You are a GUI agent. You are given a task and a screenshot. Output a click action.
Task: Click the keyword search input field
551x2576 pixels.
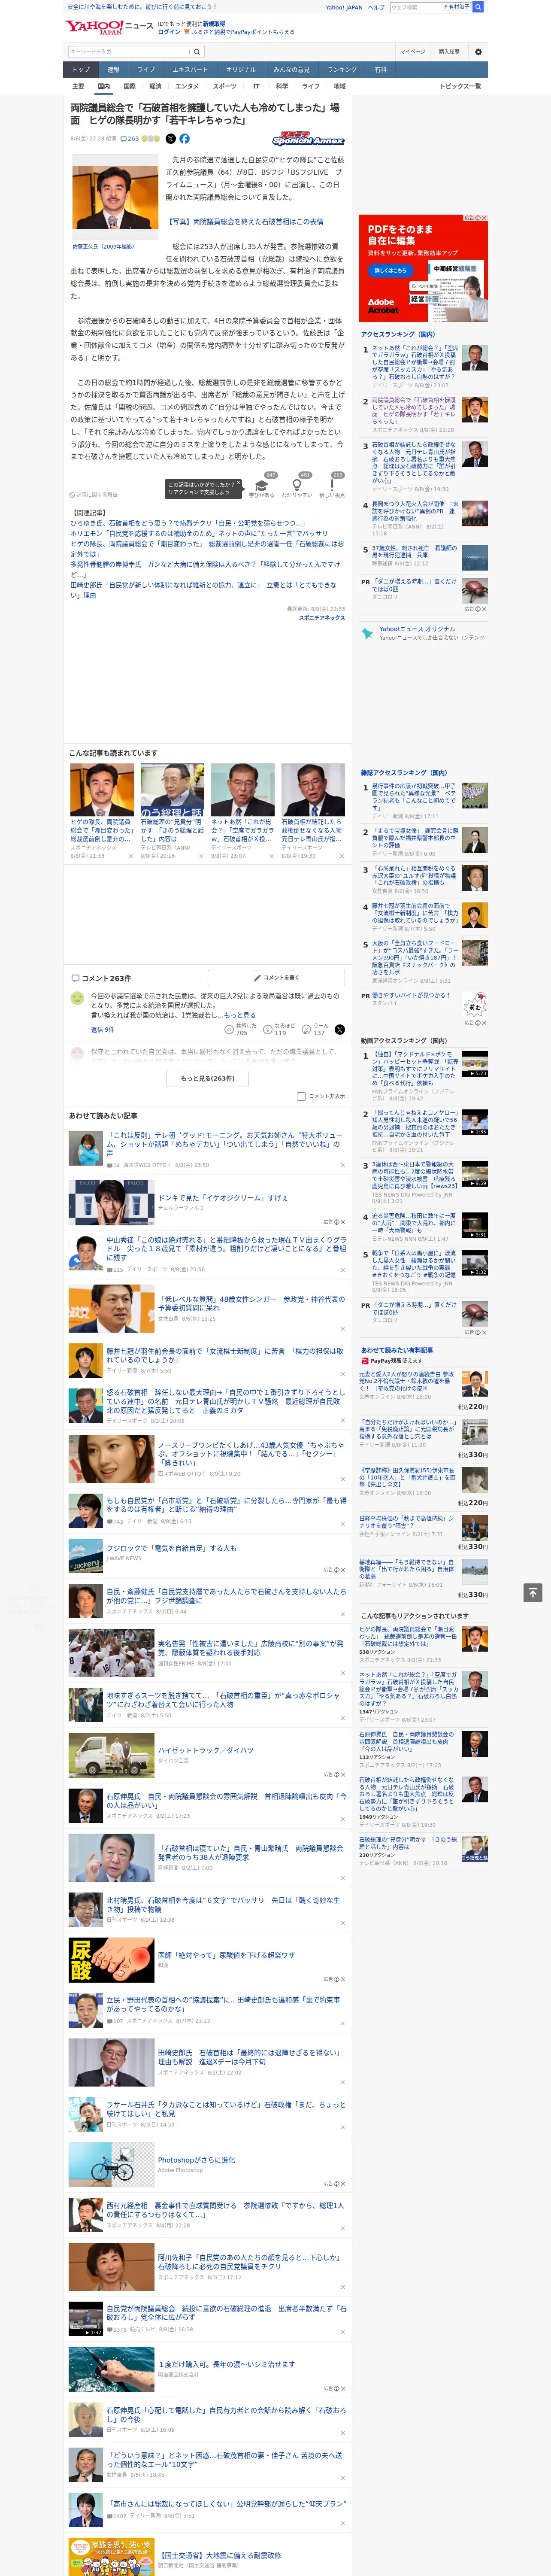pos(129,51)
